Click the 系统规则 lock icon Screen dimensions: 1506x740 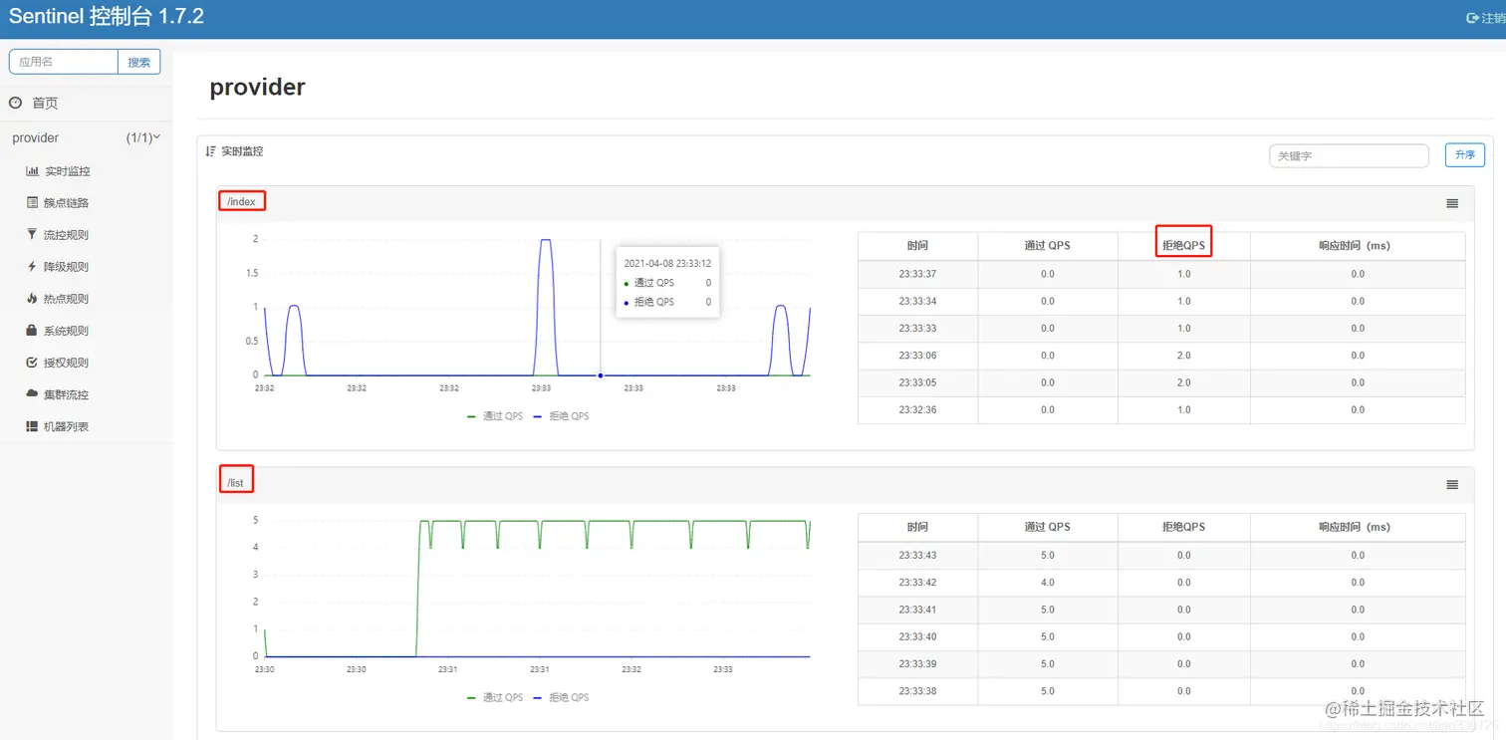click(32, 330)
